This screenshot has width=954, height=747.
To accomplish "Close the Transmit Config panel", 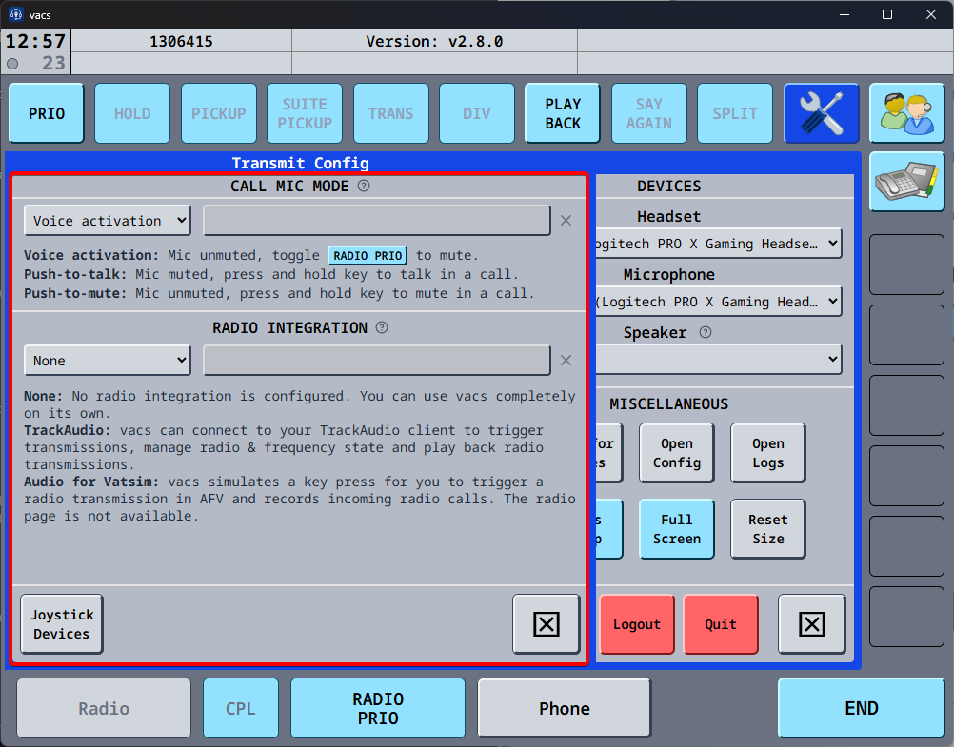I will (547, 624).
